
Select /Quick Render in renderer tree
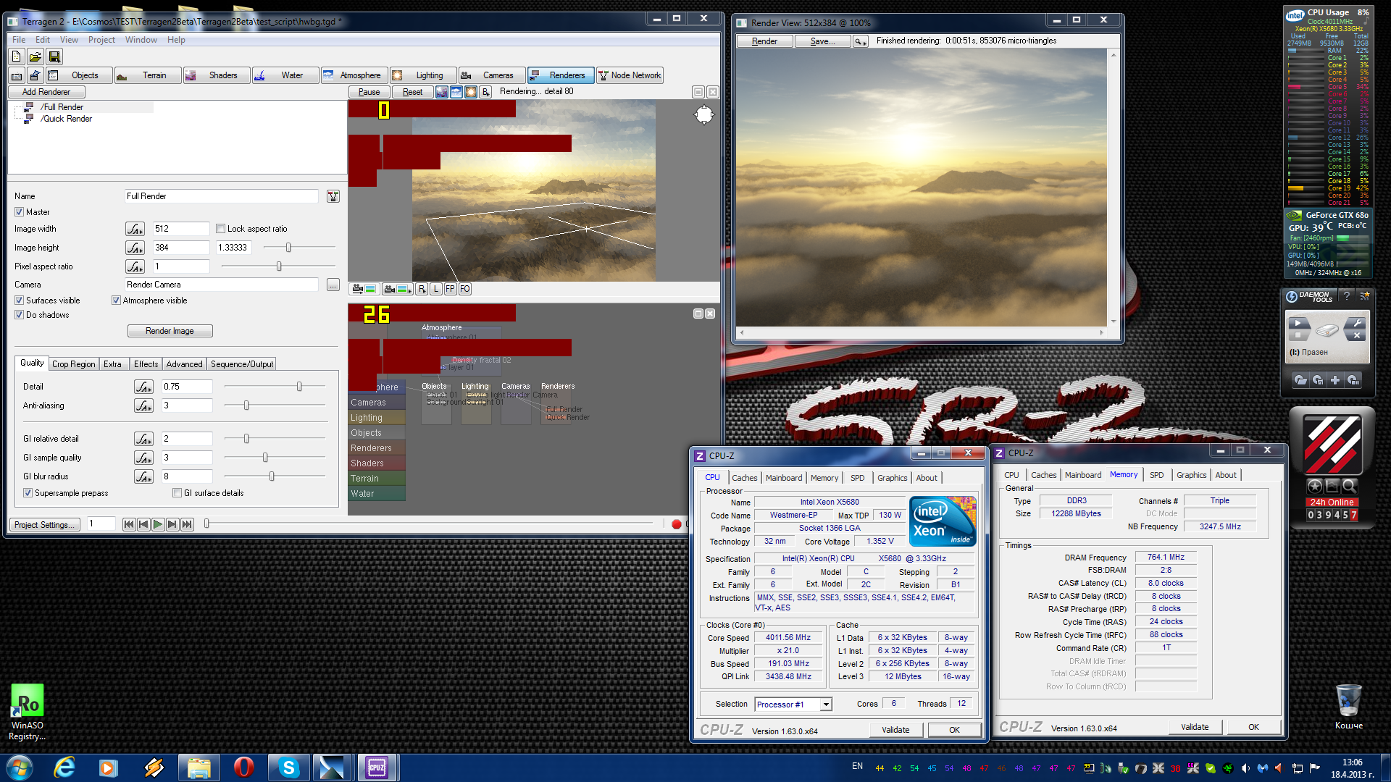coord(67,119)
